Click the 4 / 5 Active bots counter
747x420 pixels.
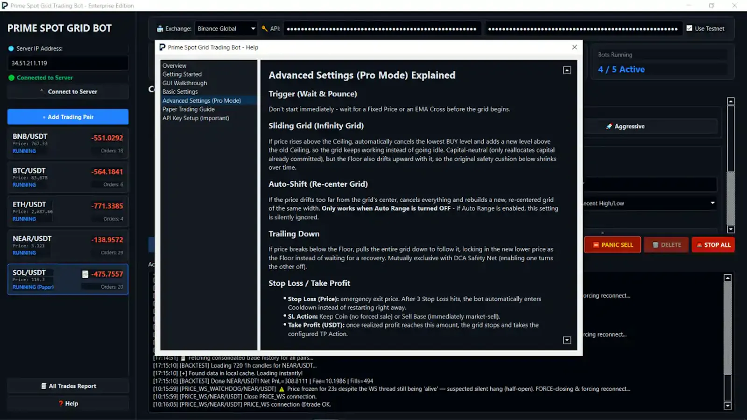click(621, 69)
